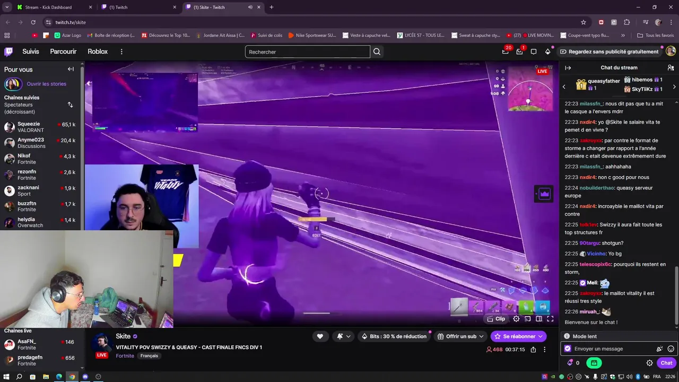Viewport: 679px width, 382px height.
Task: Click the search magnifier button
Action: pyautogui.click(x=377, y=51)
